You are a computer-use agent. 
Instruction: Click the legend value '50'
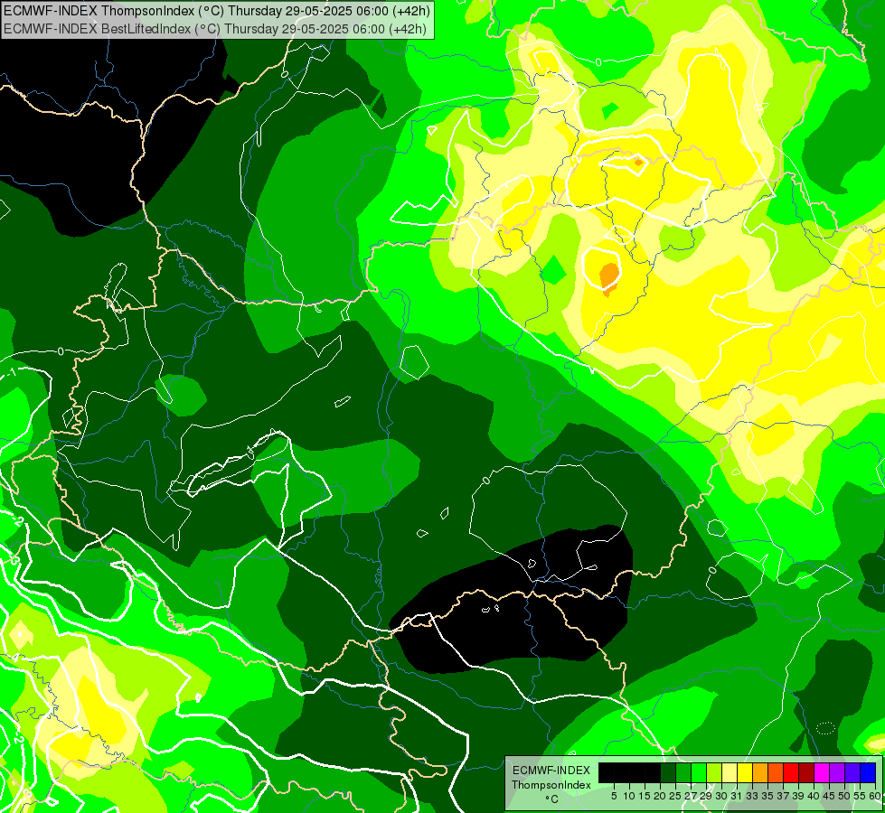coord(844,796)
